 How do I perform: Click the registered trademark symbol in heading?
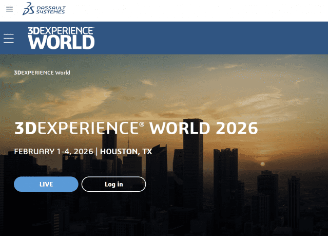(x=142, y=124)
